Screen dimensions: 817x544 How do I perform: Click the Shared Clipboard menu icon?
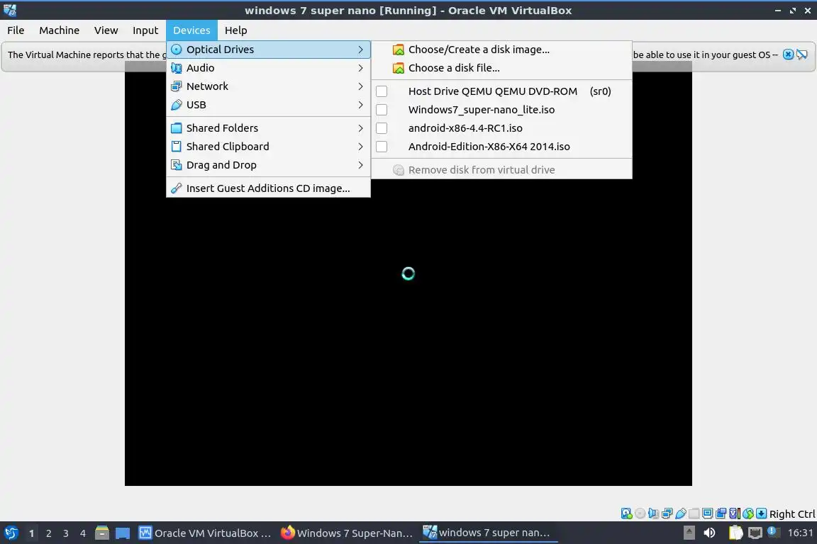[177, 147]
